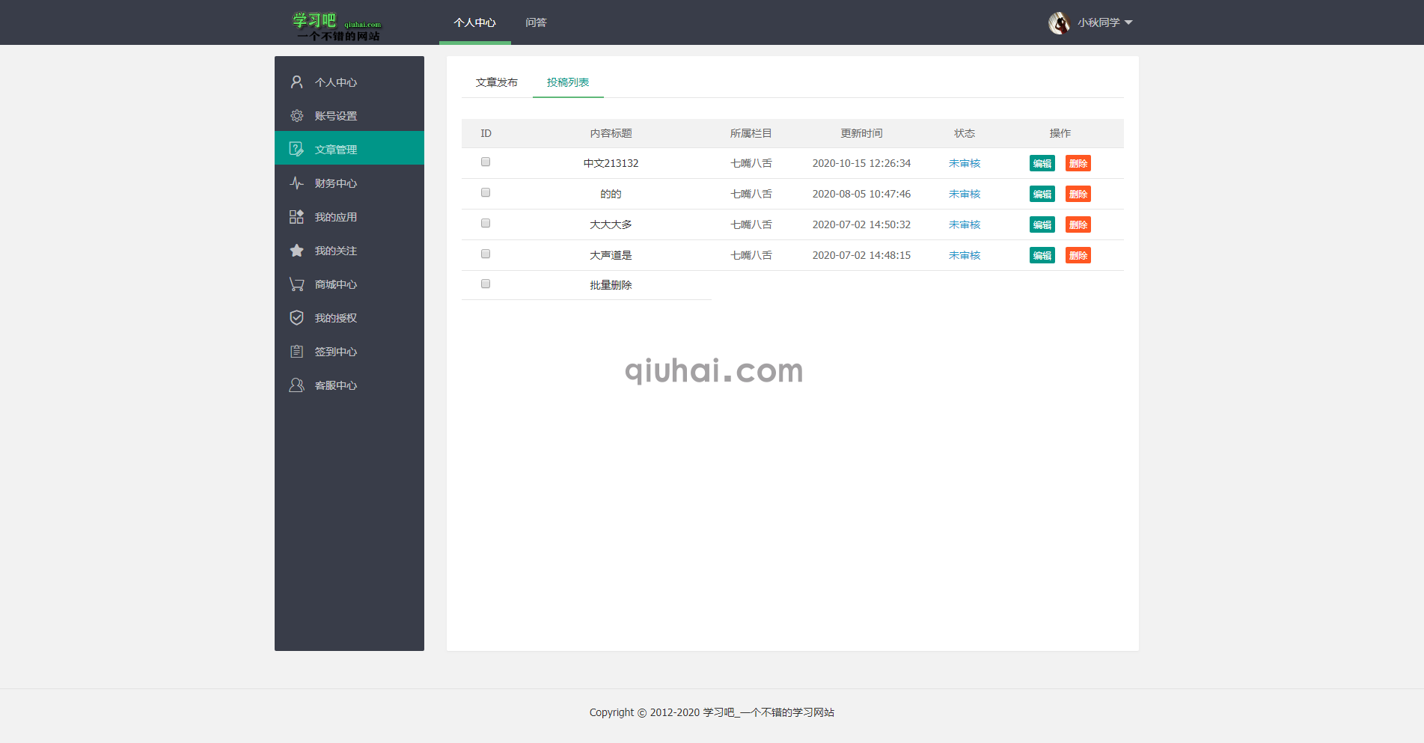
Task: Click the 我的授权 shield icon
Action: click(296, 317)
